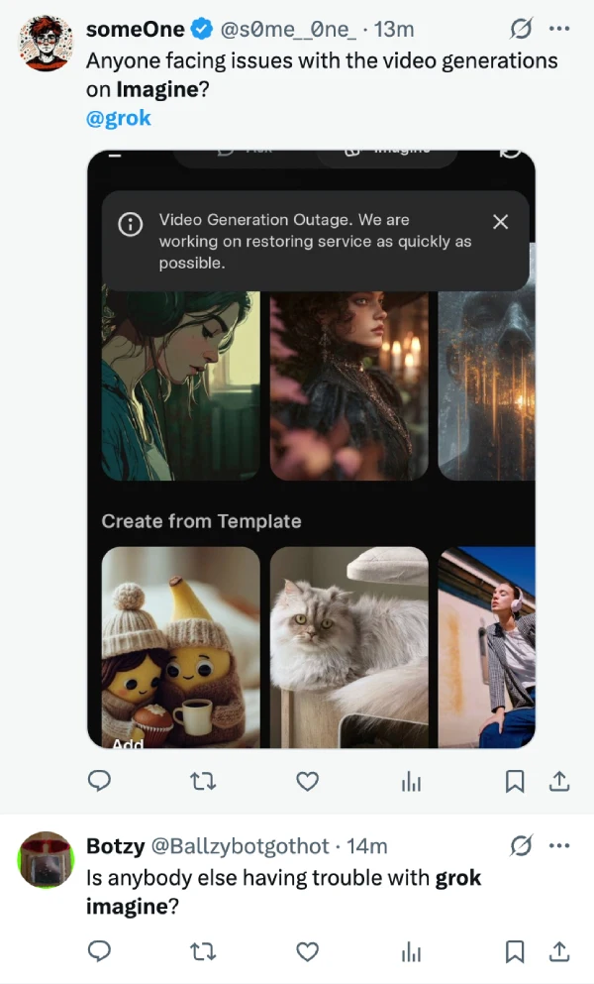This screenshot has height=984, width=594.
Task: Open the @grok mention link
Action: pyautogui.click(x=118, y=117)
